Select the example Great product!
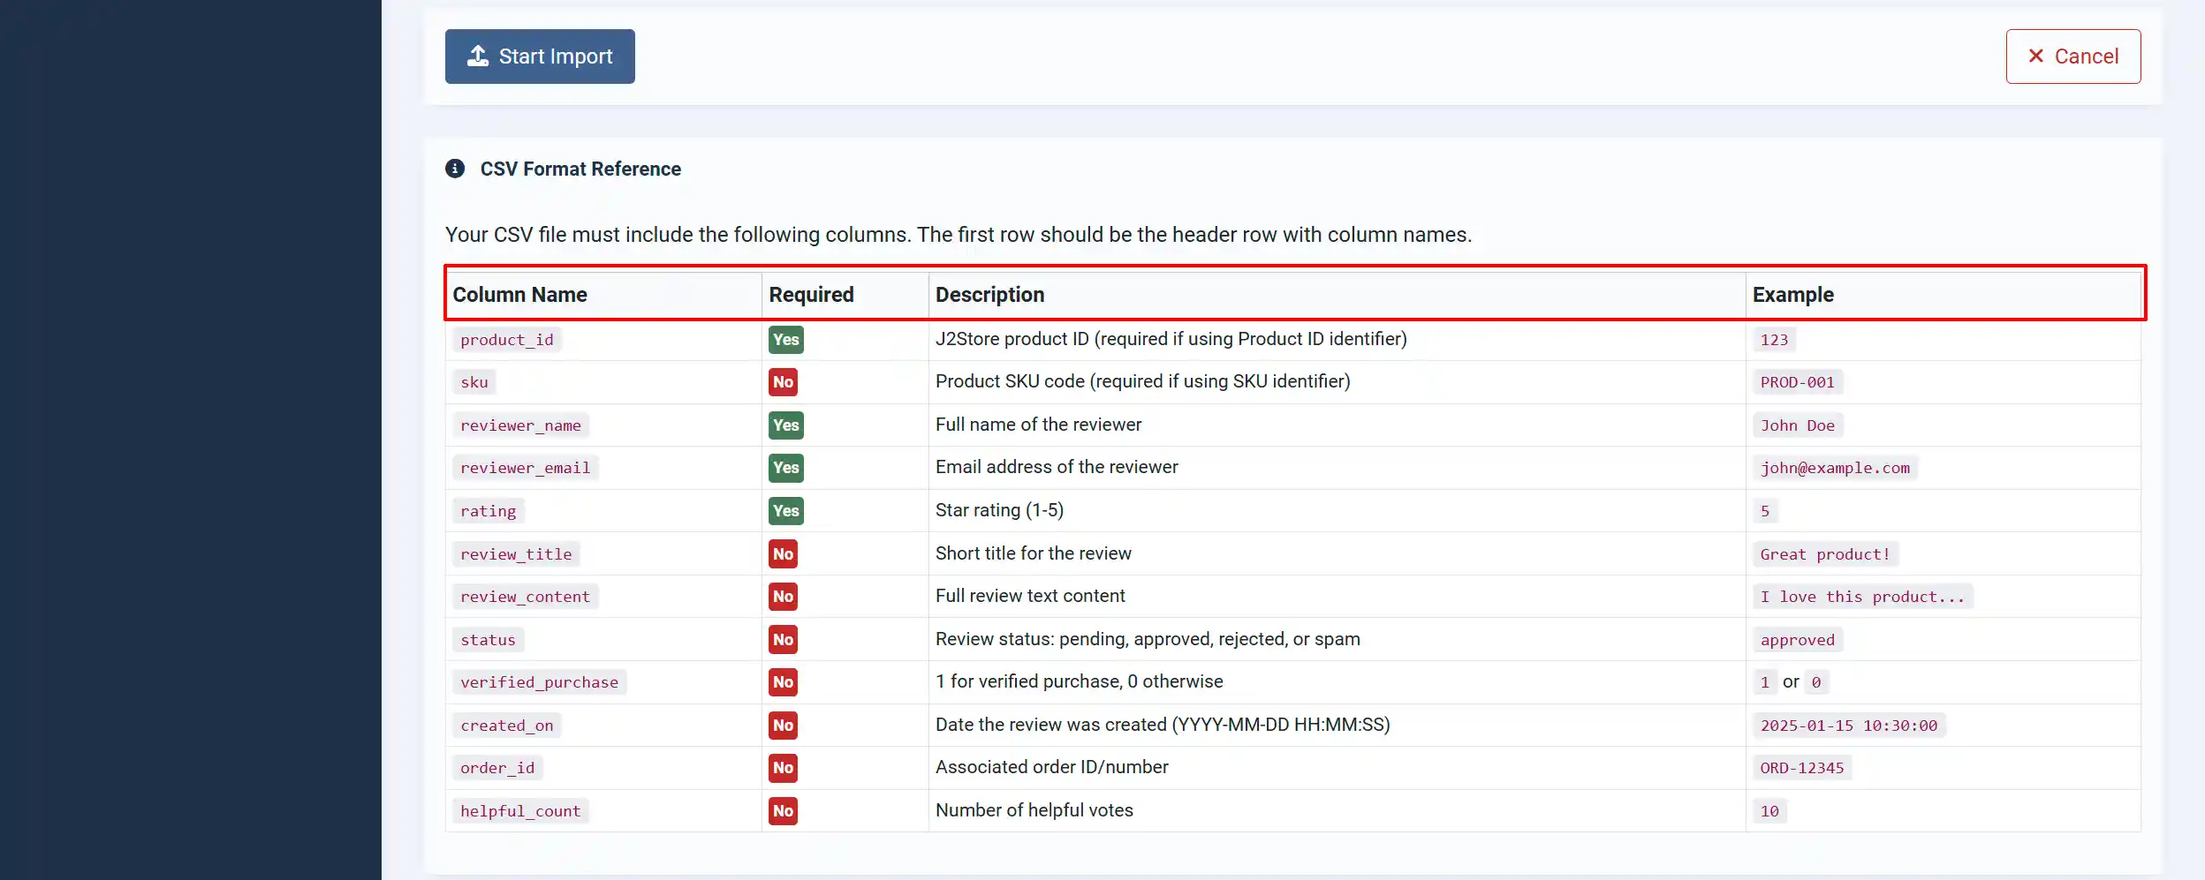The image size is (2205, 880). (1825, 554)
